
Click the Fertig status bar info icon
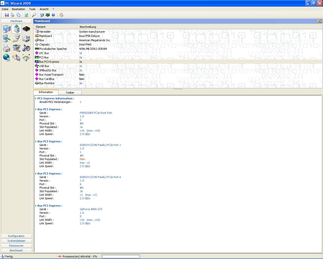[3, 256]
